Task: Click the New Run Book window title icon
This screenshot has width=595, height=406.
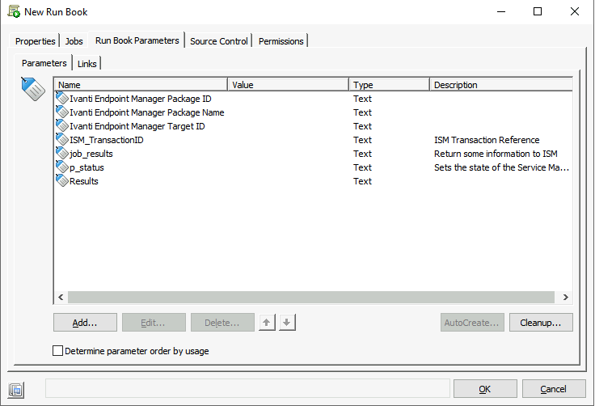Action: pos(14,11)
